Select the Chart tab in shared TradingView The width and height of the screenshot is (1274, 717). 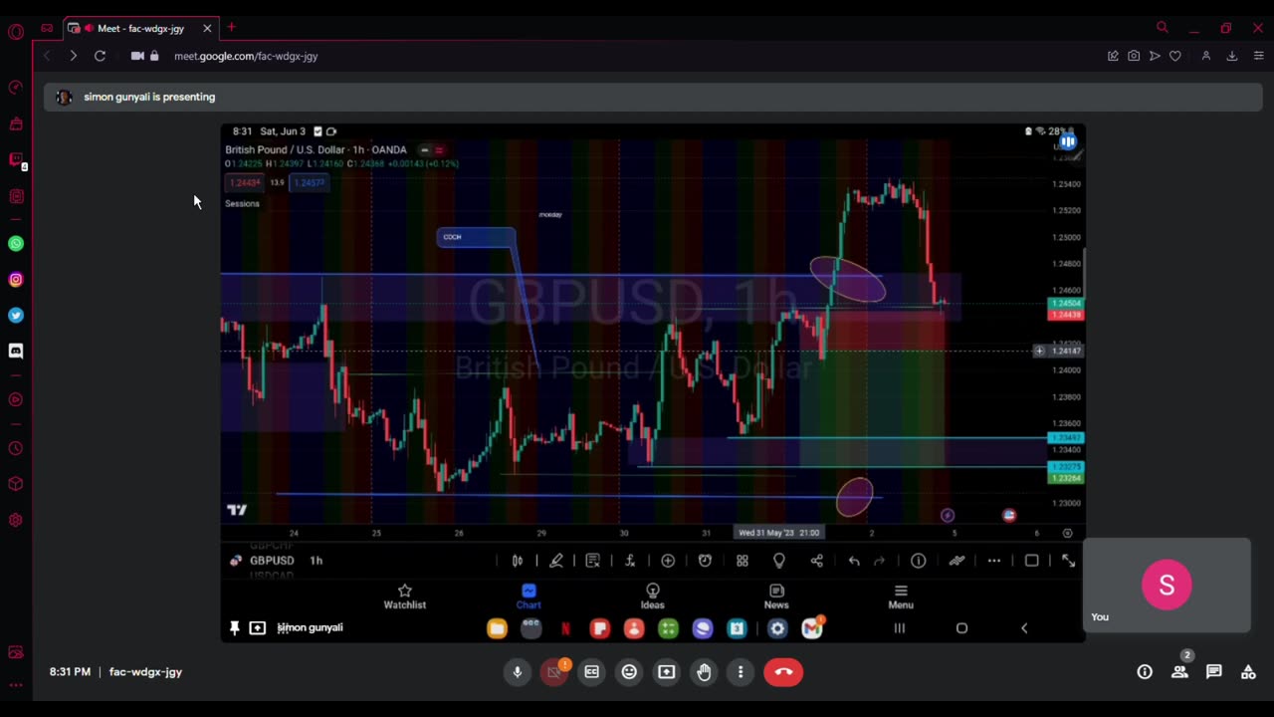529,597
